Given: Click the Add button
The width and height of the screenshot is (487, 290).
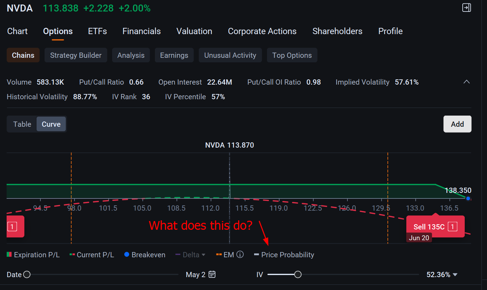Looking at the screenshot, I should point(457,124).
